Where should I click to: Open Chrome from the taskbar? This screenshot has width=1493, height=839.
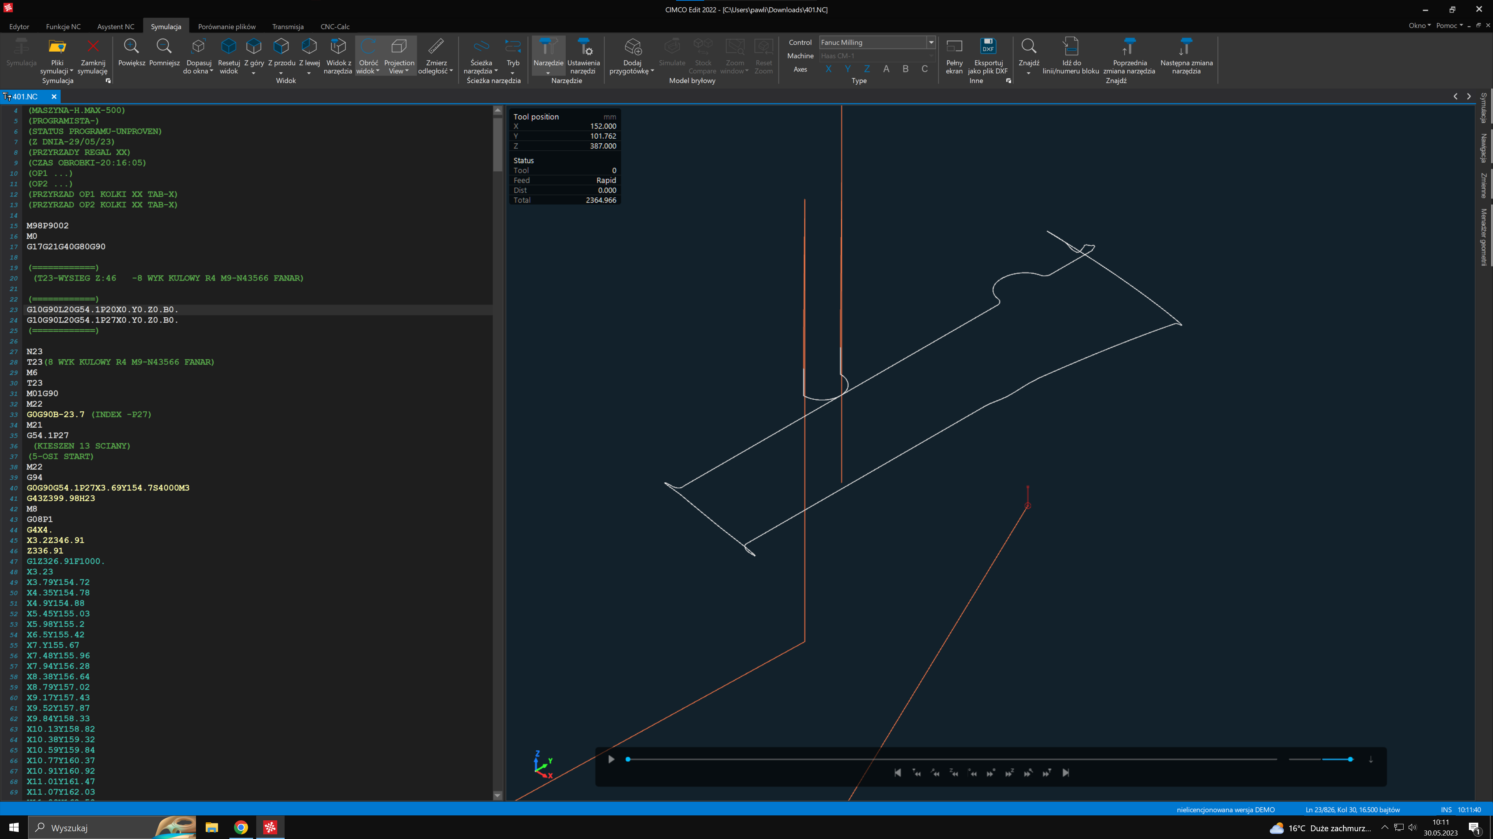click(241, 827)
